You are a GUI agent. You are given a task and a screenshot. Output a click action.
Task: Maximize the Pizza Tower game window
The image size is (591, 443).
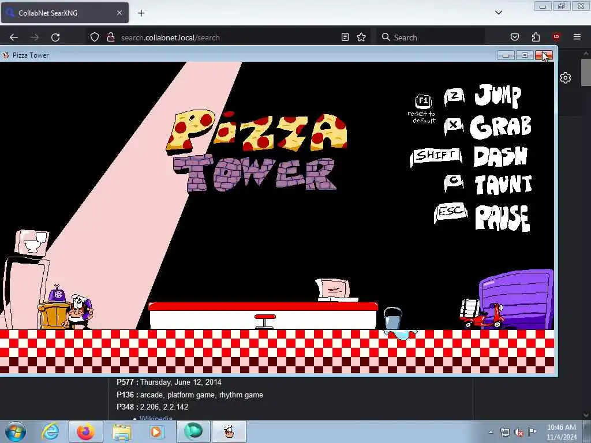525,55
